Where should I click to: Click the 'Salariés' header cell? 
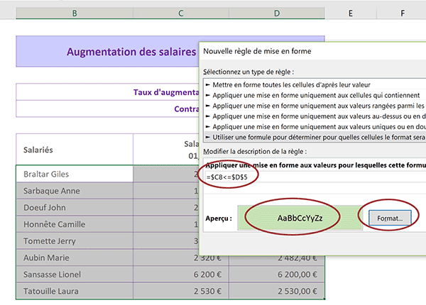pyautogui.click(x=75, y=150)
